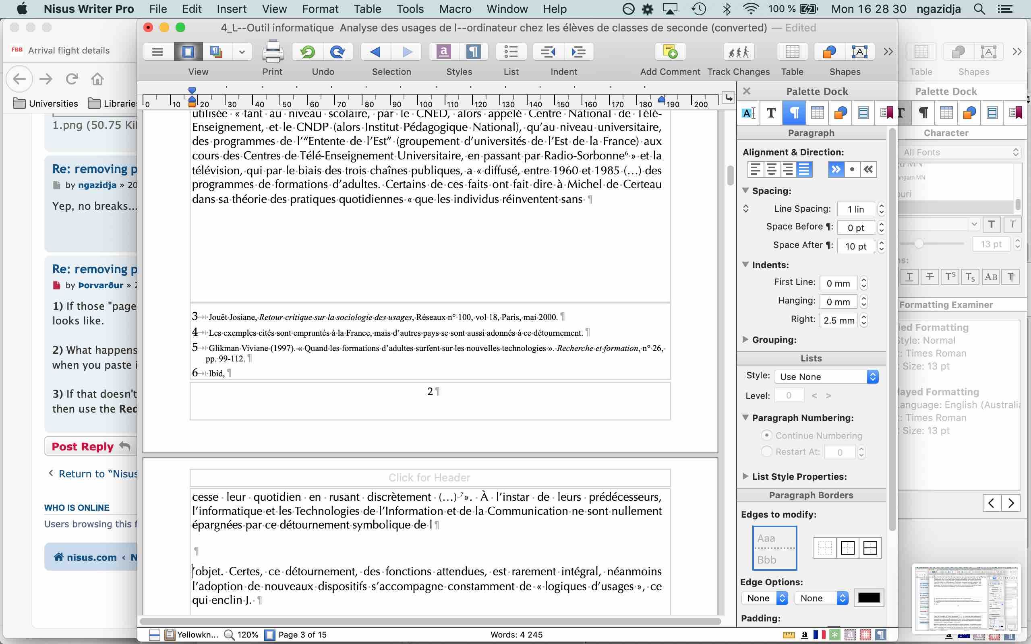Open the Insert menu
Screen dimensions: 1031x644
231,9
